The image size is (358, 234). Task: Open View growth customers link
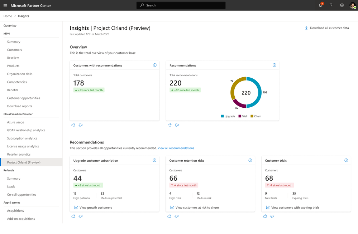click(x=96, y=208)
